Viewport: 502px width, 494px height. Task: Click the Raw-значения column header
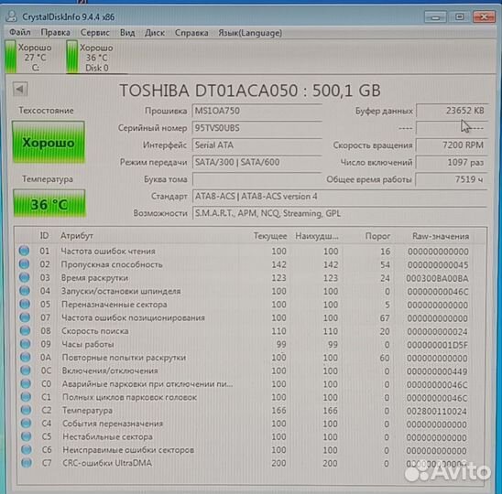[x=441, y=236]
